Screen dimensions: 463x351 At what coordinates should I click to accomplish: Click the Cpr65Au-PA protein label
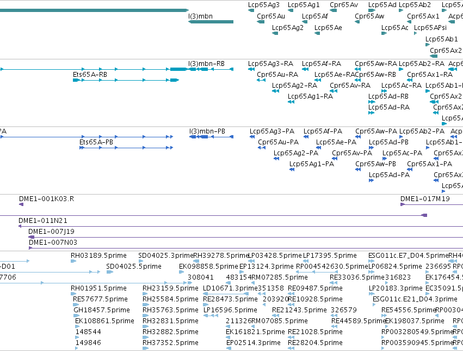278,142
